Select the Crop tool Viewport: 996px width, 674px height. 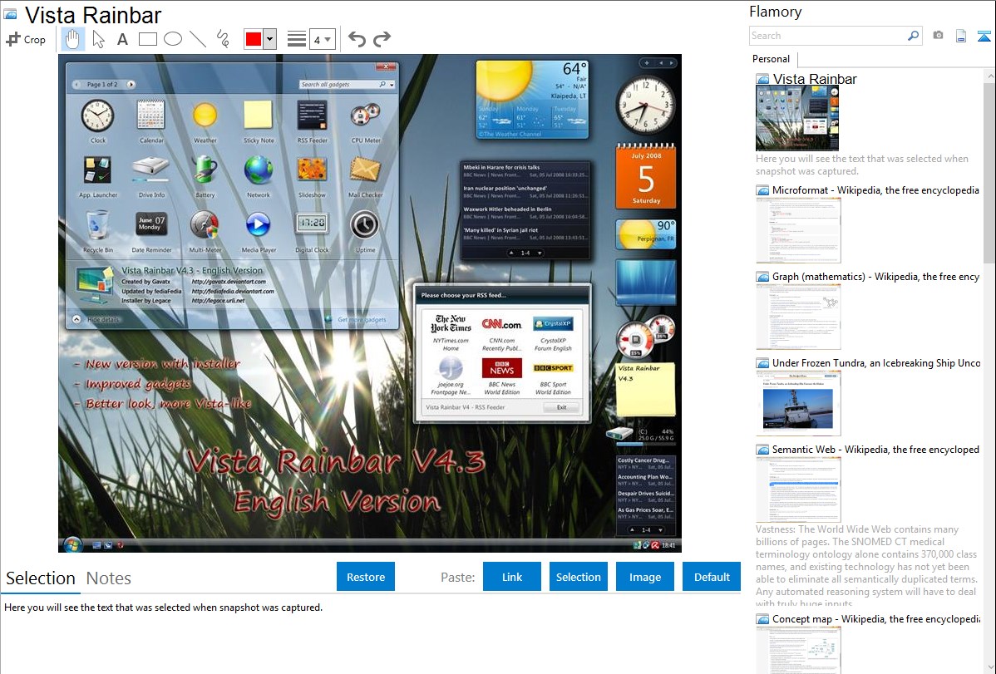click(x=26, y=39)
